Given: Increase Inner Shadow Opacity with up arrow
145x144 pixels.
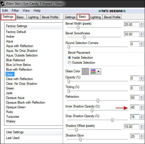Looking at the screenshot, I should [141, 106].
